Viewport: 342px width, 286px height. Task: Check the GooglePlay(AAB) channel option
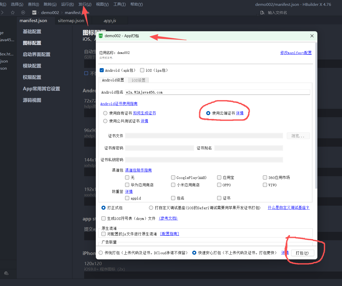click(x=173, y=177)
